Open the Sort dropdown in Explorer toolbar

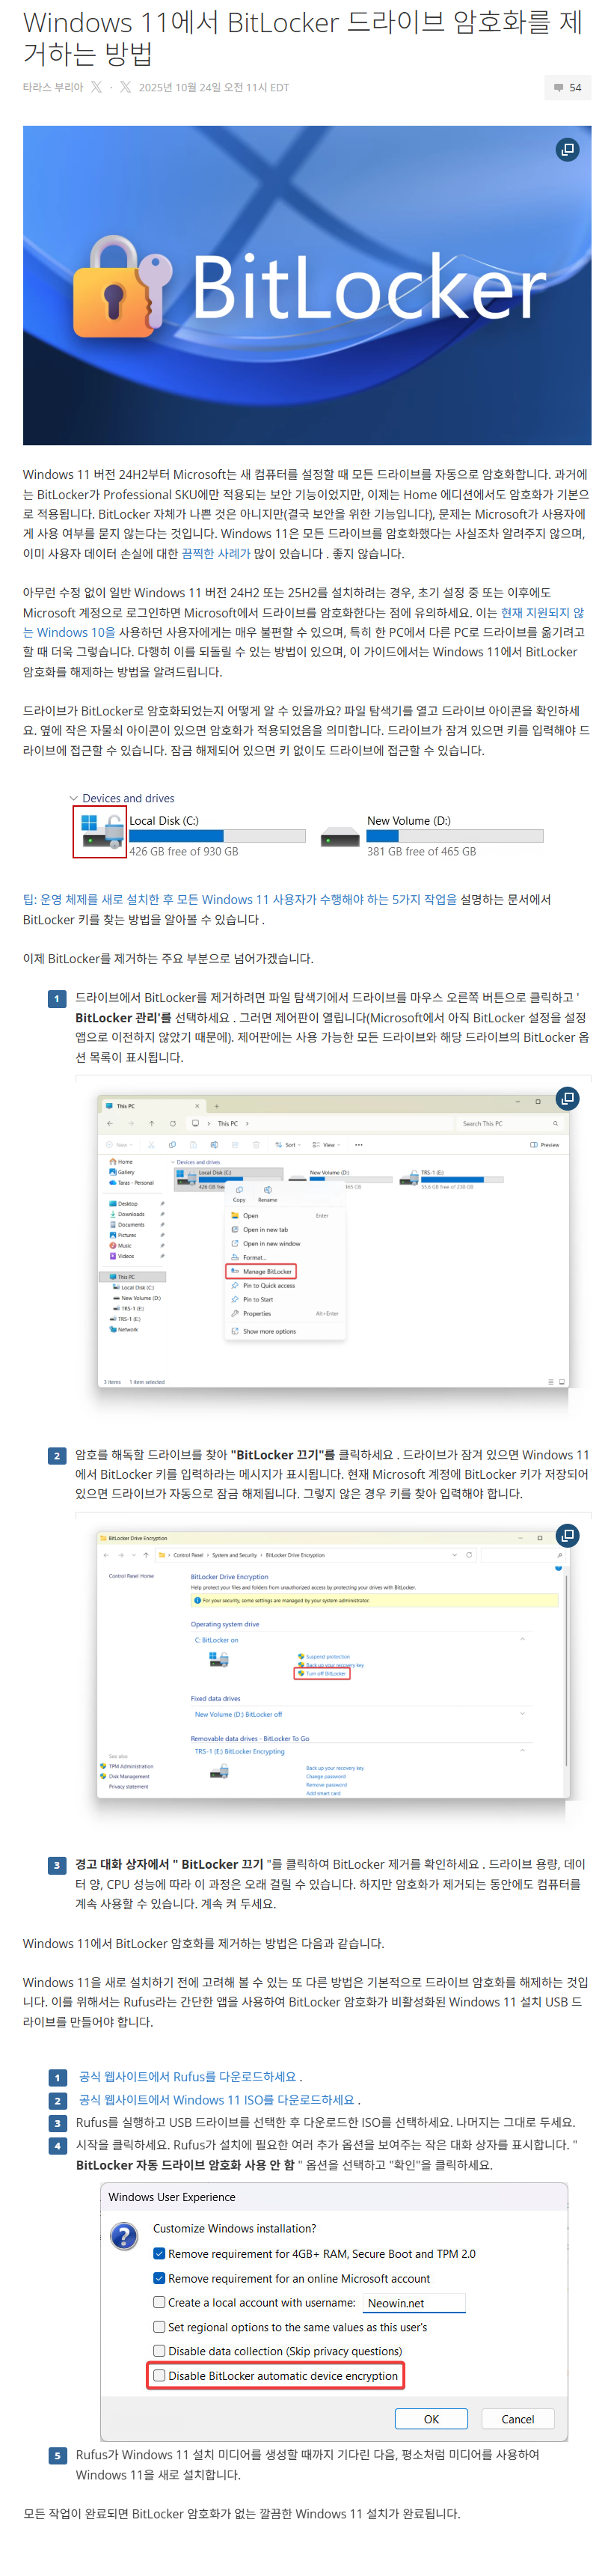(x=287, y=1144)
